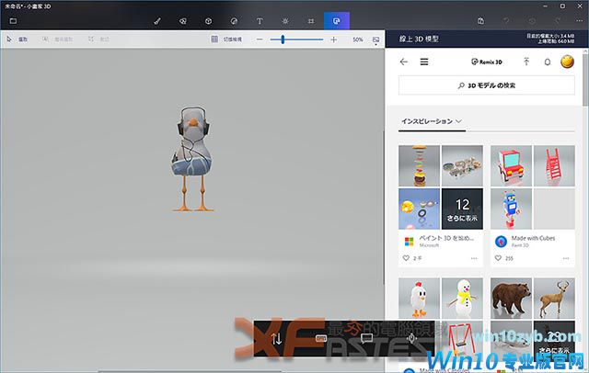This screenshot has height=373, width=589.
Task: Open the stacked burger model thumbnail
Action: point(419,165)
